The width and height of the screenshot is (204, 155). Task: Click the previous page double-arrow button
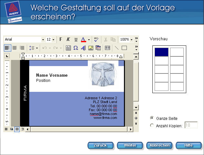click(136, 113)
